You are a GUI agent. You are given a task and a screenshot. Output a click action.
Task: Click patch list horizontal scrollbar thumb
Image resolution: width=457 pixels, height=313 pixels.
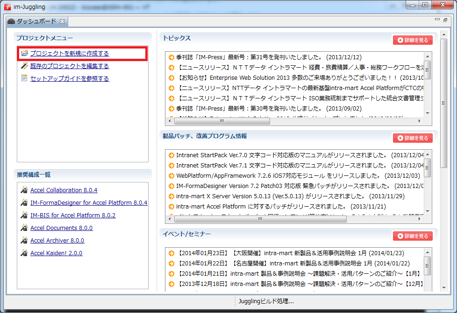260,219
